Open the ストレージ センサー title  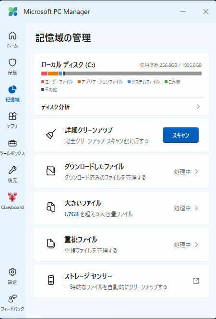pos(88,276)
